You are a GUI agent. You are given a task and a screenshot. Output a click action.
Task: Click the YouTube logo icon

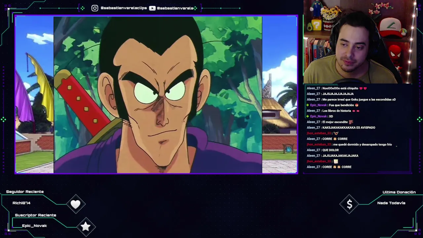[x=152, y=8]
